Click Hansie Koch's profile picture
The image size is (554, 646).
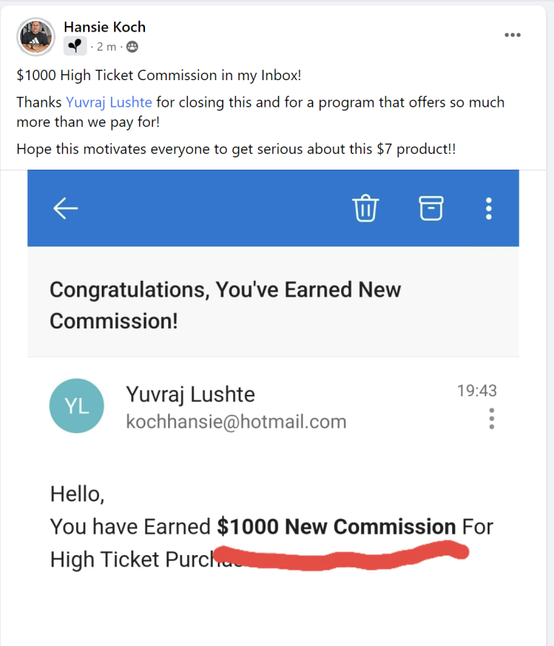coord(35,38)
